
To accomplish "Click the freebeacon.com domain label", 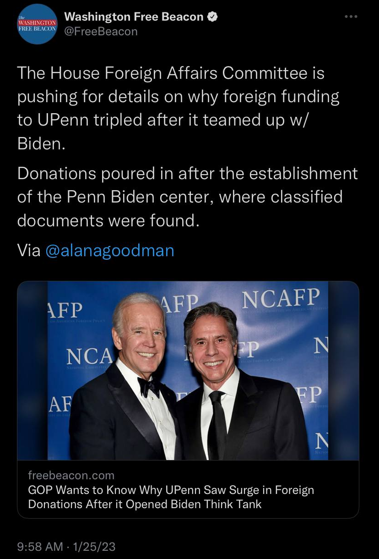I will coord(71,475).
